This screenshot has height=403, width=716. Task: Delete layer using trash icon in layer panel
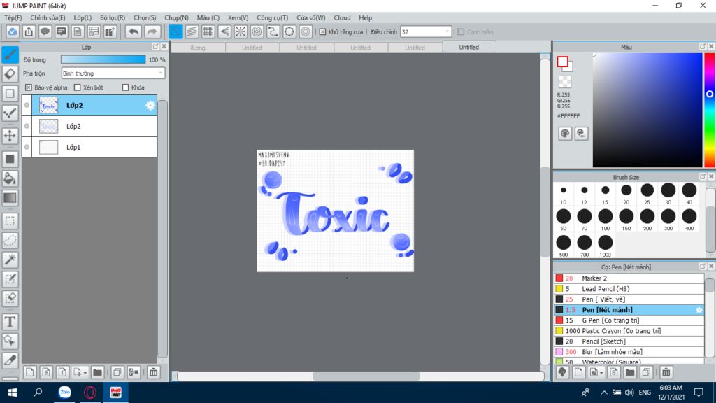153,372
